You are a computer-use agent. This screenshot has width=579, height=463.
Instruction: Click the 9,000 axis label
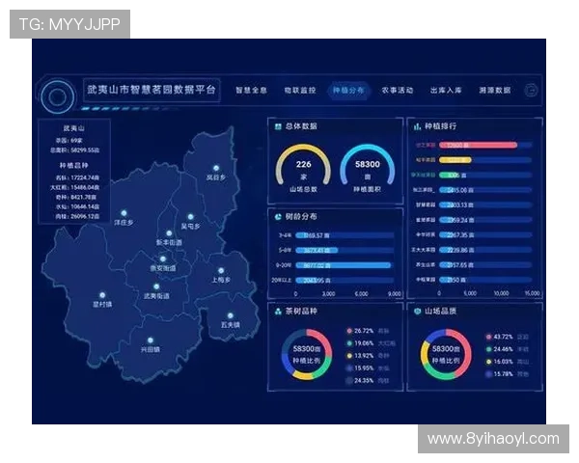pyautogui.click(x=395, y=294)
